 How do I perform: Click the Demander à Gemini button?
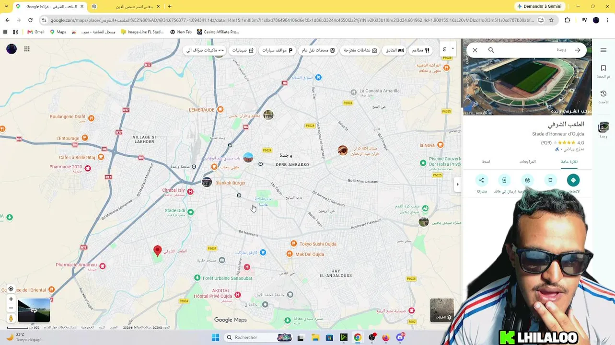[540, 6]
